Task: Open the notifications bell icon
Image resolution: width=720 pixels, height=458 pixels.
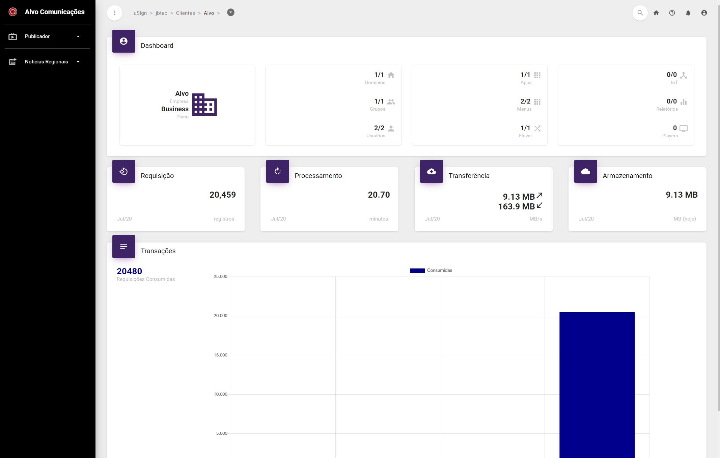Action: [x=688, y=13]
